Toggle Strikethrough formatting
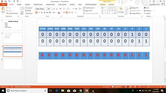 coord(47,13)
